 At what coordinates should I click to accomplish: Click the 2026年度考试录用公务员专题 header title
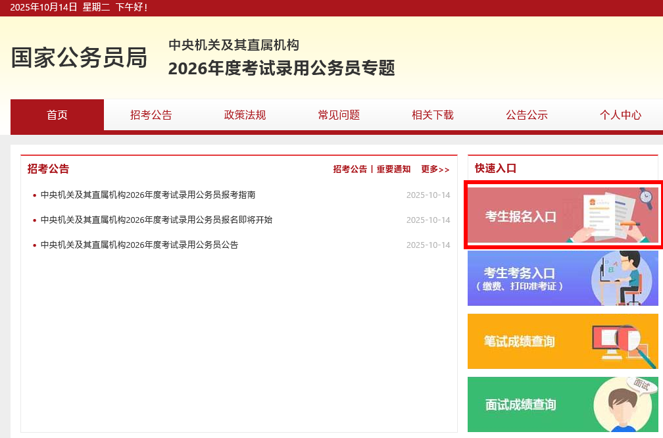[x=282, y=68]
